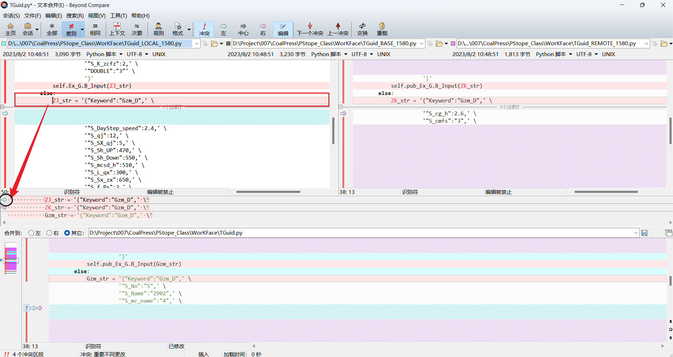Open 会话(S) menu
This screenshot has height=357, width=673.
point(12,15)
